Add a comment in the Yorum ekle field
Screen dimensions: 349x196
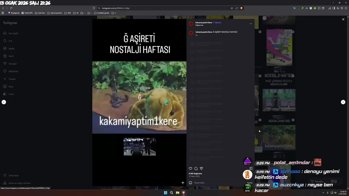click(219, 183)
